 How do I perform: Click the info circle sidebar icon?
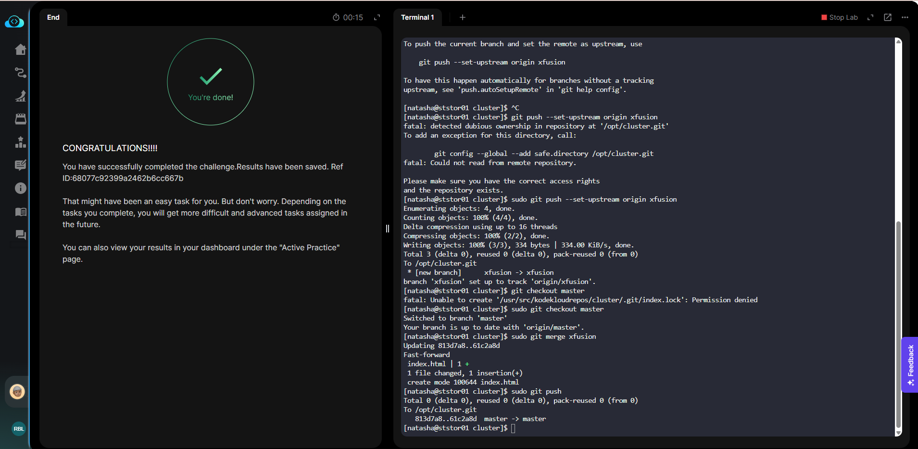coord(20,188)
